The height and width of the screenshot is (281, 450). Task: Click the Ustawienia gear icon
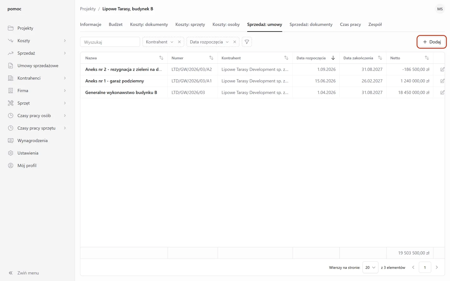[11, 153]
